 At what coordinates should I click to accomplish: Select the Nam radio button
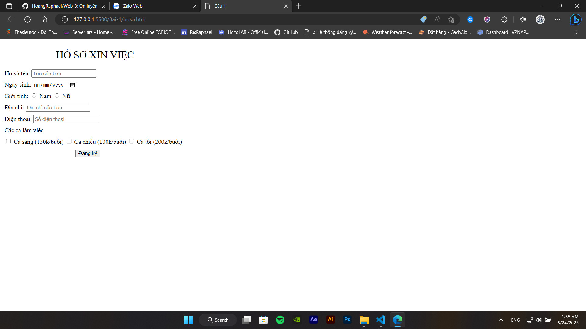[34, 96]
